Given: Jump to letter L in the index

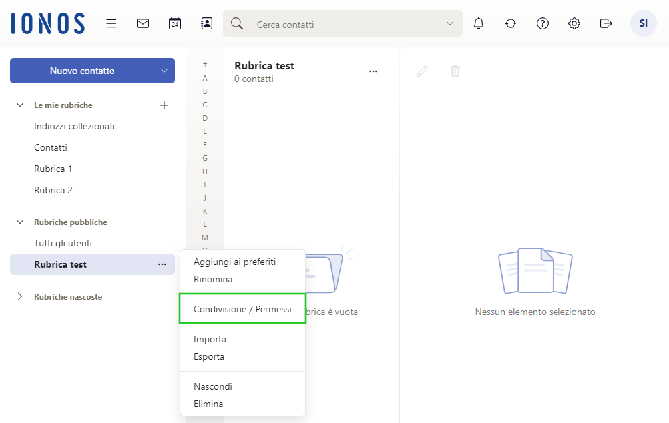Looking at the screenshot, I should 205,224.
